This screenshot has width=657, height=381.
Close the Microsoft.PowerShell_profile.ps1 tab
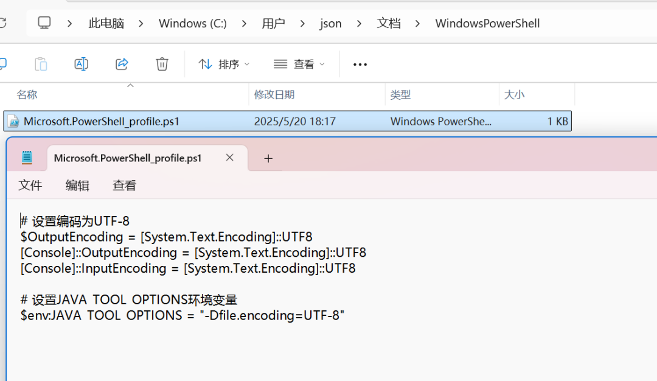[229, 158]
